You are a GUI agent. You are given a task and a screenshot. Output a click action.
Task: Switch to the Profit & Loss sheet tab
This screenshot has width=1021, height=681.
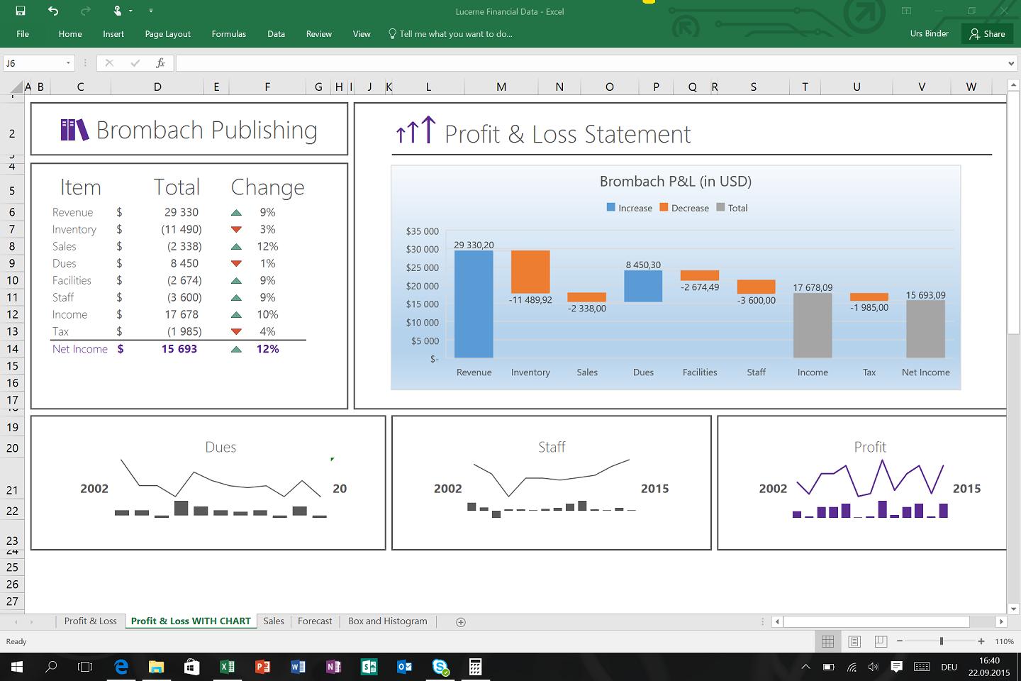click(x=90, y=621)
